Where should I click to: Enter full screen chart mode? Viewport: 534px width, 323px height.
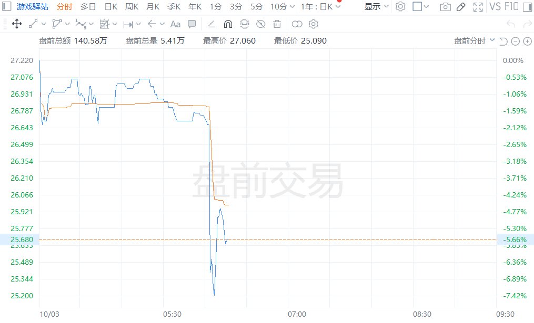478,7
